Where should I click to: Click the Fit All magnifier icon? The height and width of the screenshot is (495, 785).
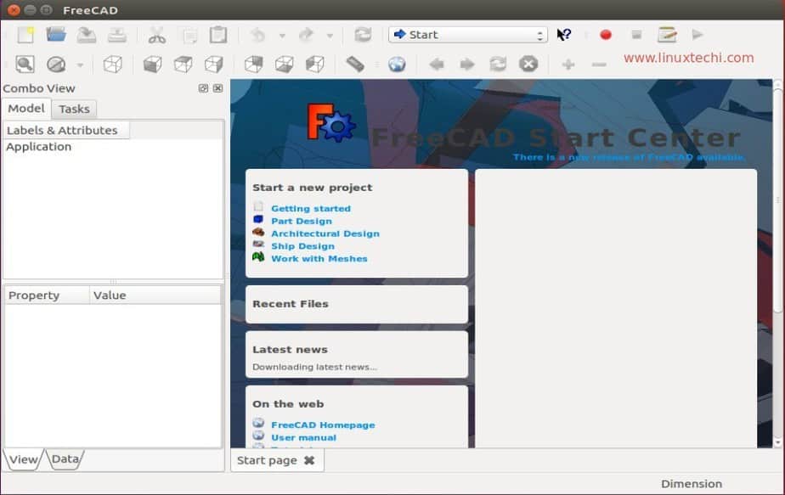tap(25, 64)
